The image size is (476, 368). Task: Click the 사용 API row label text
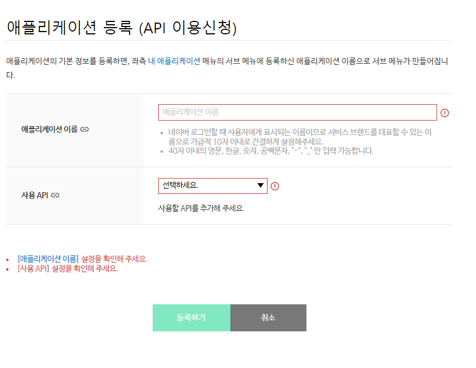34,195
